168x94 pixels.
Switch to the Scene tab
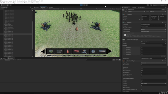click(x=36, y=7)
